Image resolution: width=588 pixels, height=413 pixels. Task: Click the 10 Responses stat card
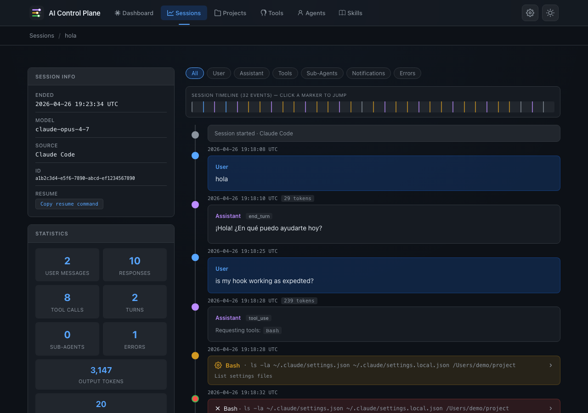[135, 265]
